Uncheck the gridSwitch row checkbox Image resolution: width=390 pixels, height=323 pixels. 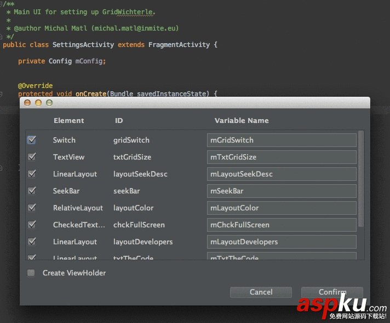[x=32, y=140]
